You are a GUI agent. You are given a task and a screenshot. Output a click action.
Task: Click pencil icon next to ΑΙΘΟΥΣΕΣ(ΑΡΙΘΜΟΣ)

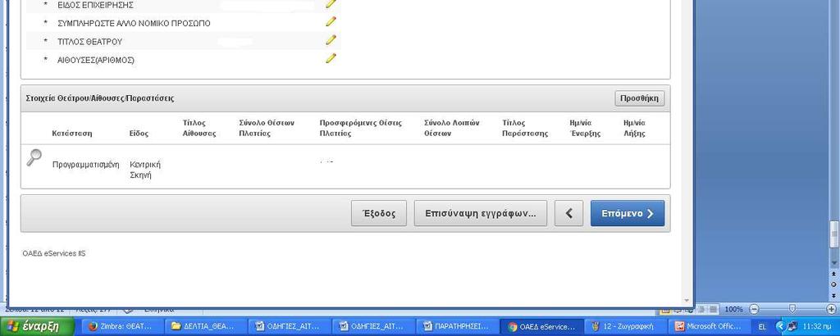click(331, 58)
